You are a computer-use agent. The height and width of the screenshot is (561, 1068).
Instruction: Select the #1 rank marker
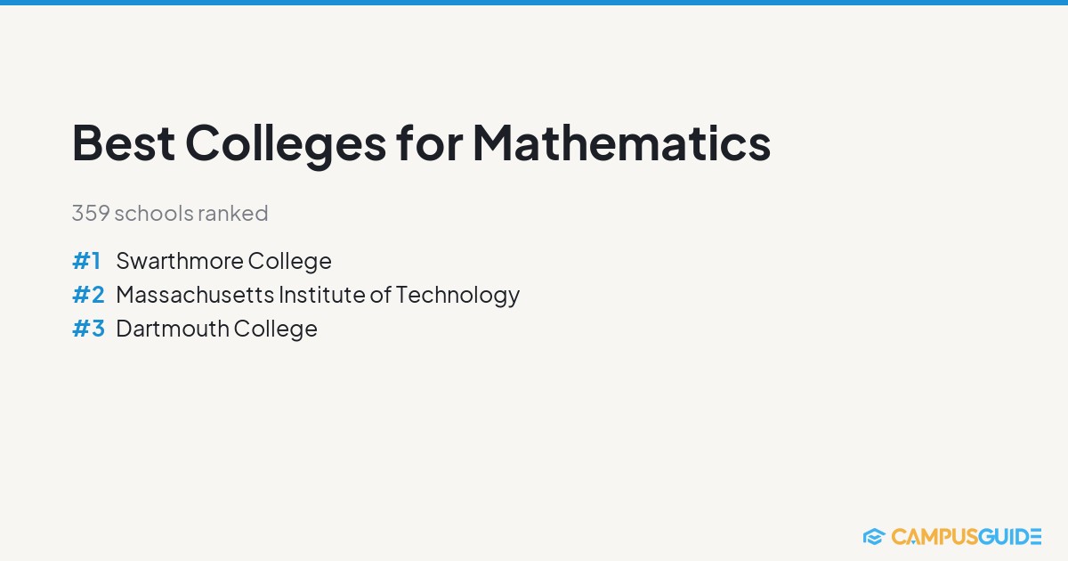coord(86,261)
